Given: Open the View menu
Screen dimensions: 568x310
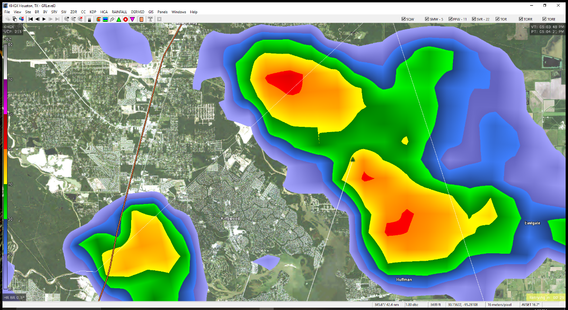Looking at the screenshot, I should click(18, 11).
